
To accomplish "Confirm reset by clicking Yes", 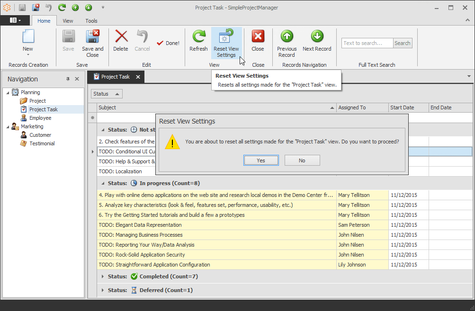I will 261,160.
